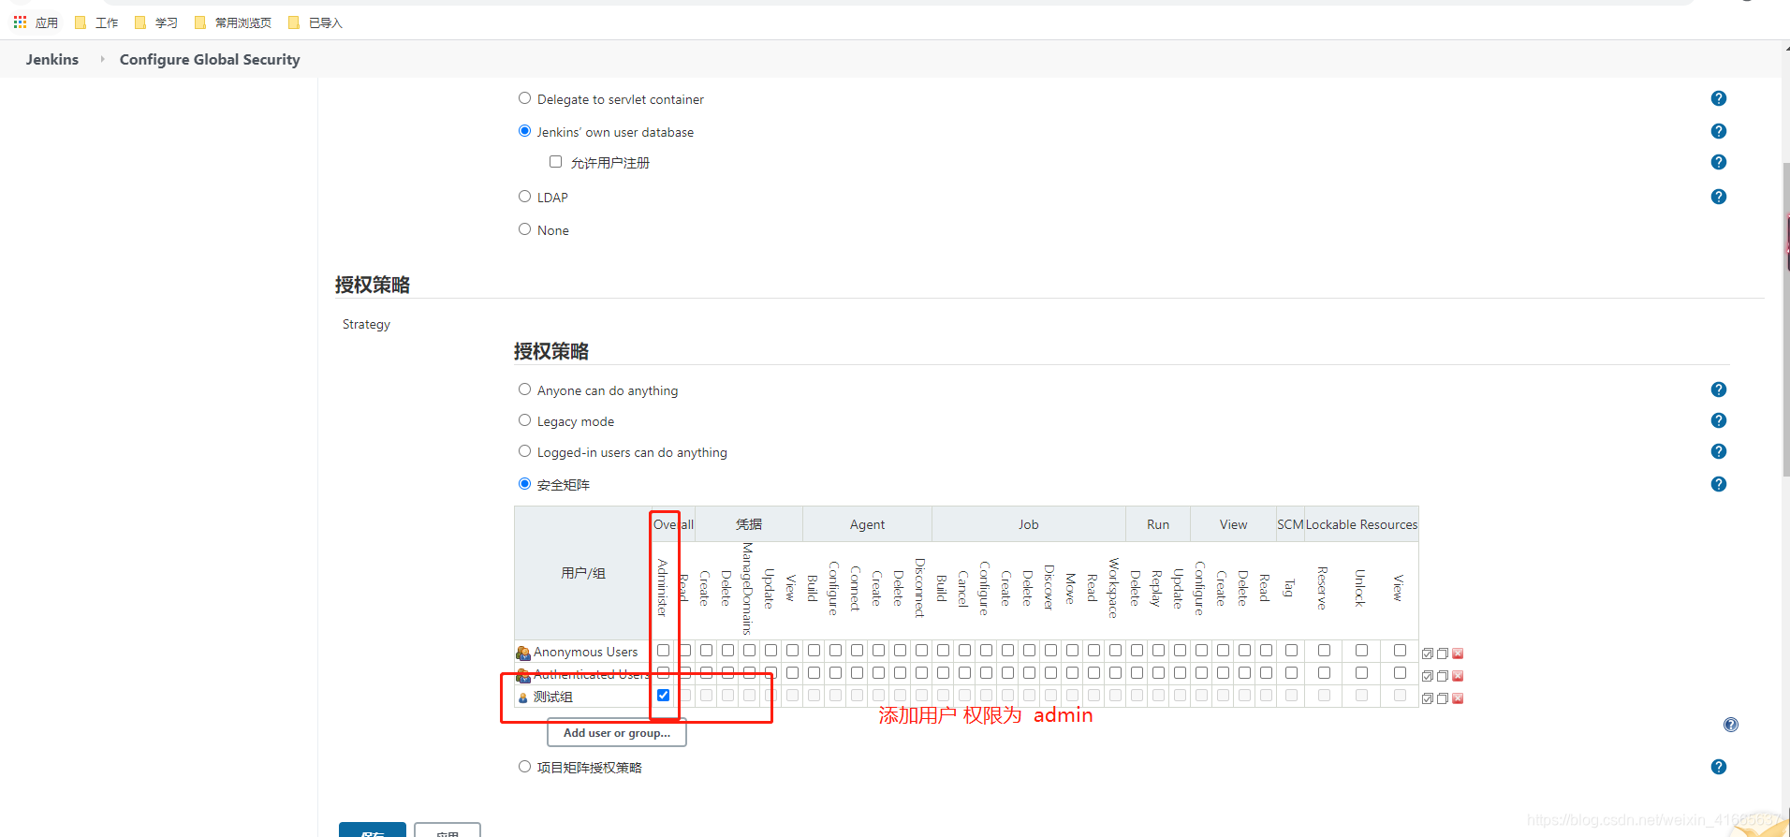
Task: Open help for Delegate to servlet container
Action: (1718, 98)
